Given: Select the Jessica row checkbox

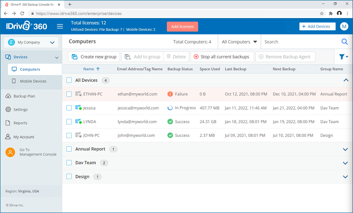Looking at the screenshot, I should pos(69,108).
